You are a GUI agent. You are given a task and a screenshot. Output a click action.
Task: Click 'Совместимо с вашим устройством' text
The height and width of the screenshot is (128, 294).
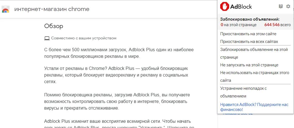tap(84, 38)
